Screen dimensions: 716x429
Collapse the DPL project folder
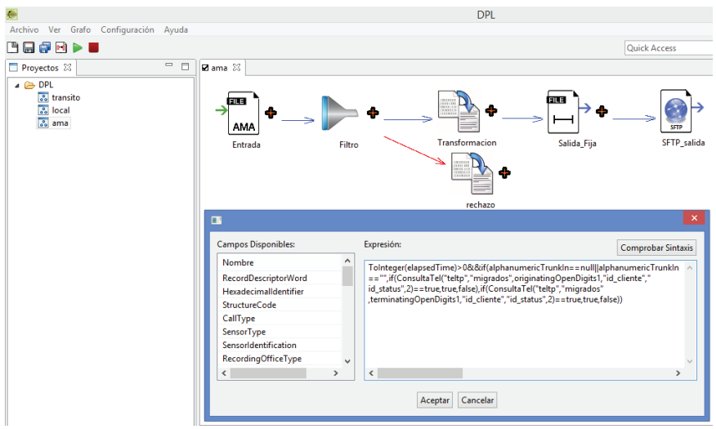tap(18, 85)
